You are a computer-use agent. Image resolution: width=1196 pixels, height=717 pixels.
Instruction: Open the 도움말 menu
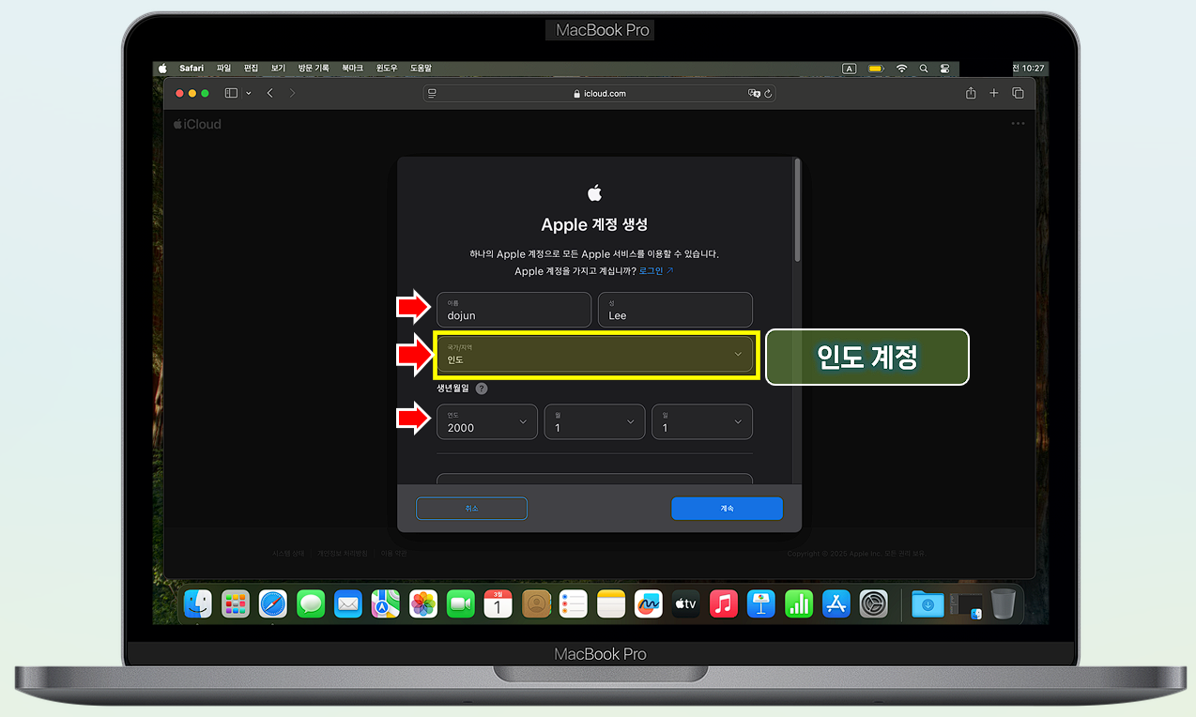[421, 69]
